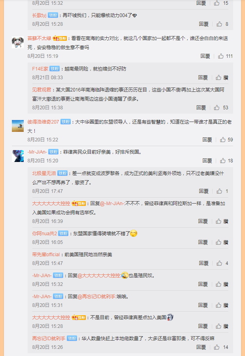Open username link 见君观君

[42, 89]
